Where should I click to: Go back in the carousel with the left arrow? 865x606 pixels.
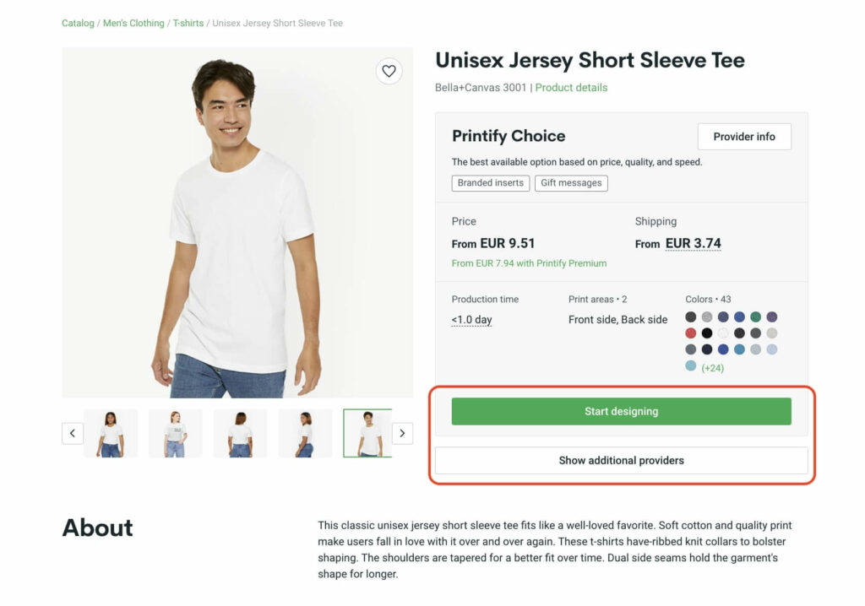click(73, 432)
